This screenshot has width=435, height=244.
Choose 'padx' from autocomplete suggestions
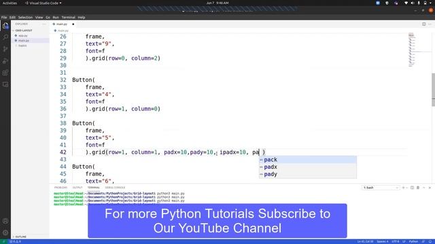(308, 167)
